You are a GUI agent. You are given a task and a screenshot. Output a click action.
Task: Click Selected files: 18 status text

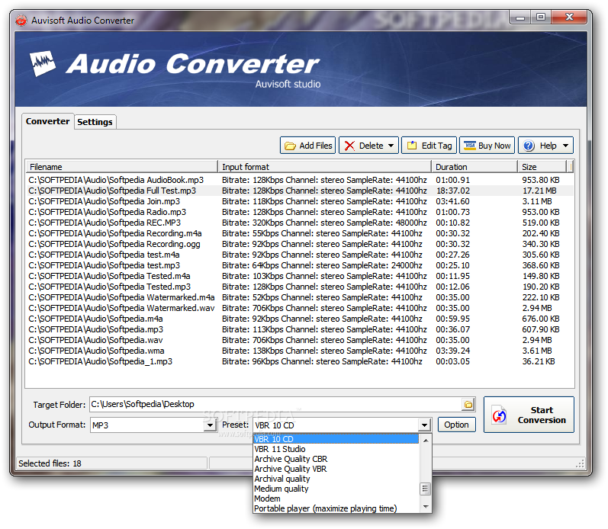click(50, 463)
